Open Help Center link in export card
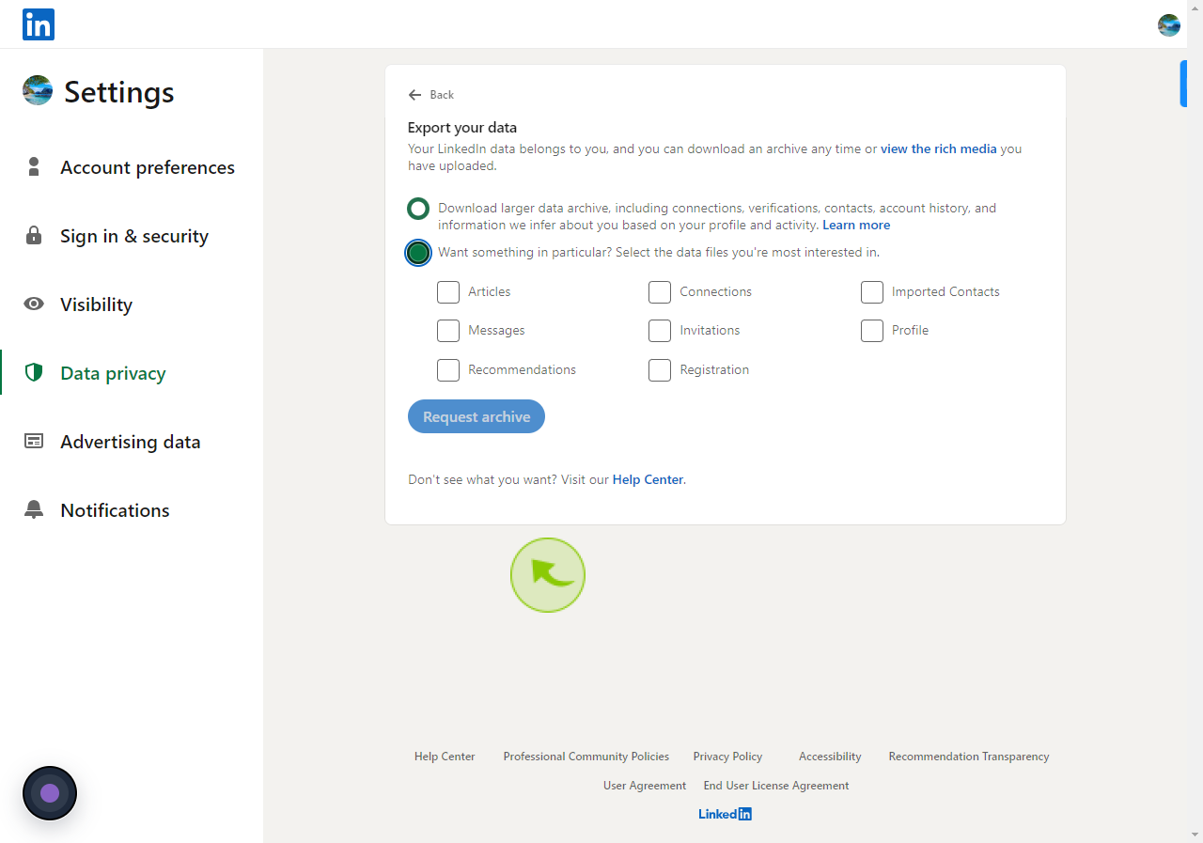 648,479
